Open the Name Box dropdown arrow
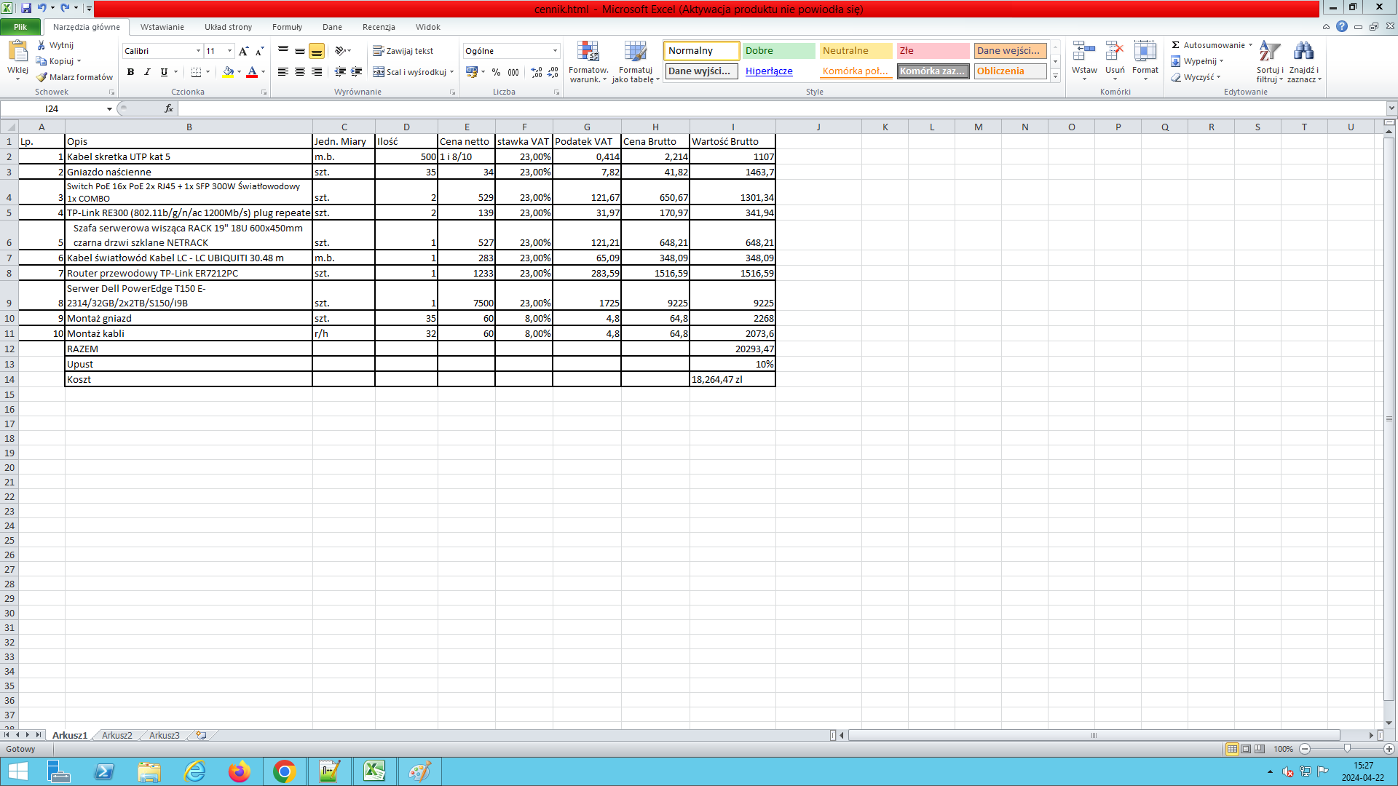The width and height of the screenshot is (1398, 786). [x=109, y=108]
